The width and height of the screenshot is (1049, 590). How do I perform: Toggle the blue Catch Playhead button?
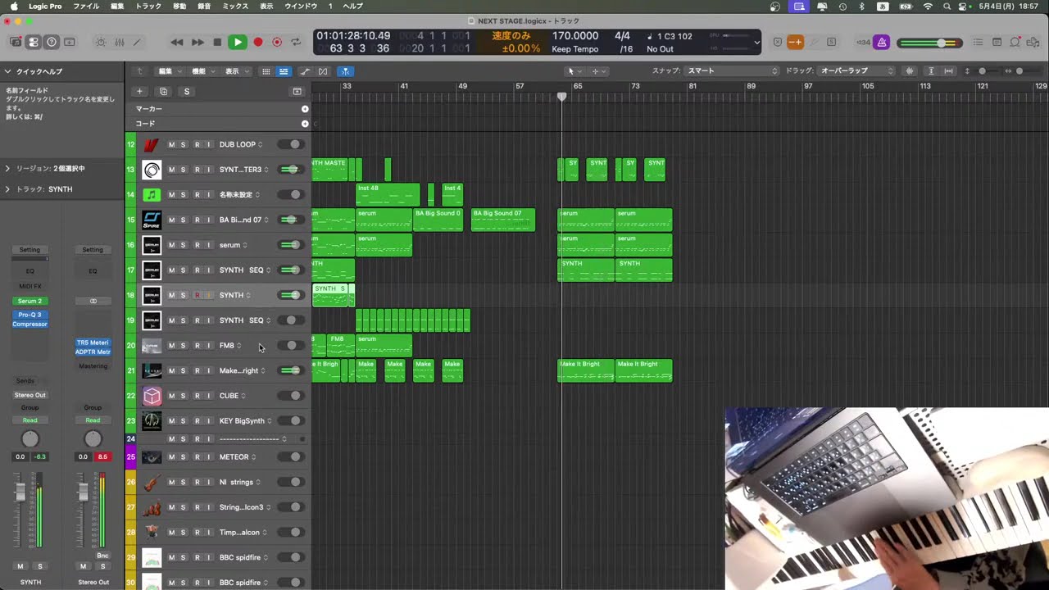345,71
